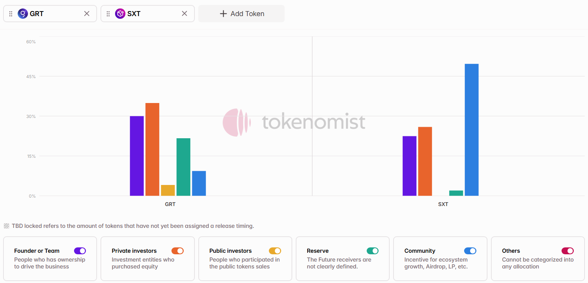Click GRT yellow Public investors bar
Image resolution: width=588 pixels, height=283 pixels.
click(168, 190)
